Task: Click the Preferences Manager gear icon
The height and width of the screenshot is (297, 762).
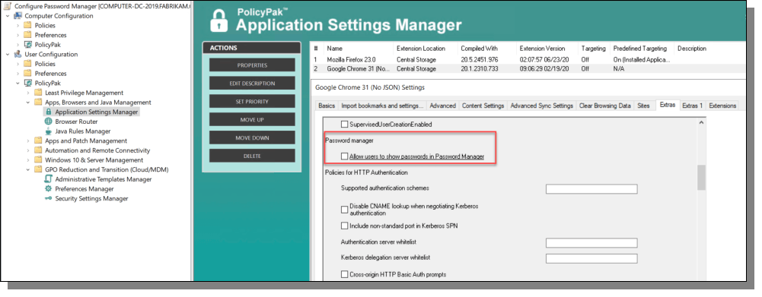Action: pos(48,189)
